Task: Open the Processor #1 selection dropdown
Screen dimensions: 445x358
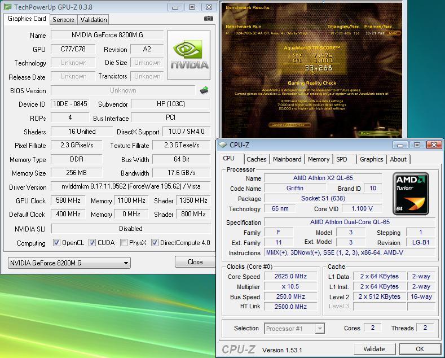Action: [x=294, y=329]
